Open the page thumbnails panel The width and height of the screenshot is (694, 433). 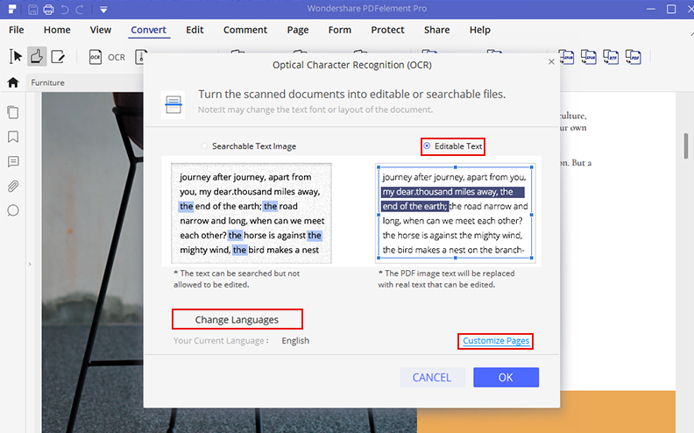point(13,112)
